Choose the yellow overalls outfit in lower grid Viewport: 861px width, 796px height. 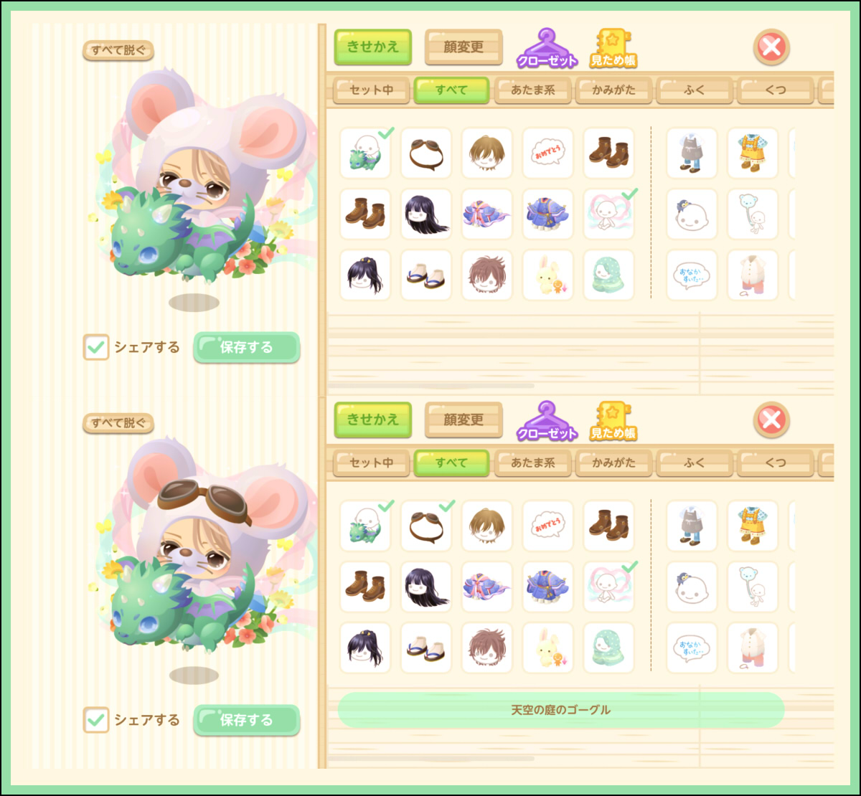click(753, 526)
